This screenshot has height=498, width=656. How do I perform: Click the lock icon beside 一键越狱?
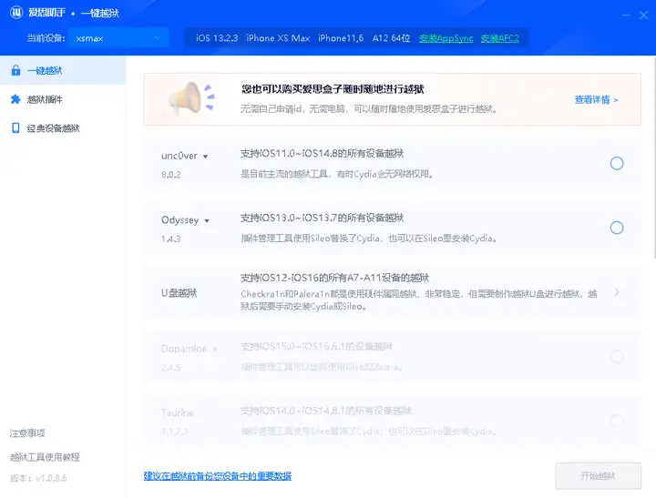15,70
